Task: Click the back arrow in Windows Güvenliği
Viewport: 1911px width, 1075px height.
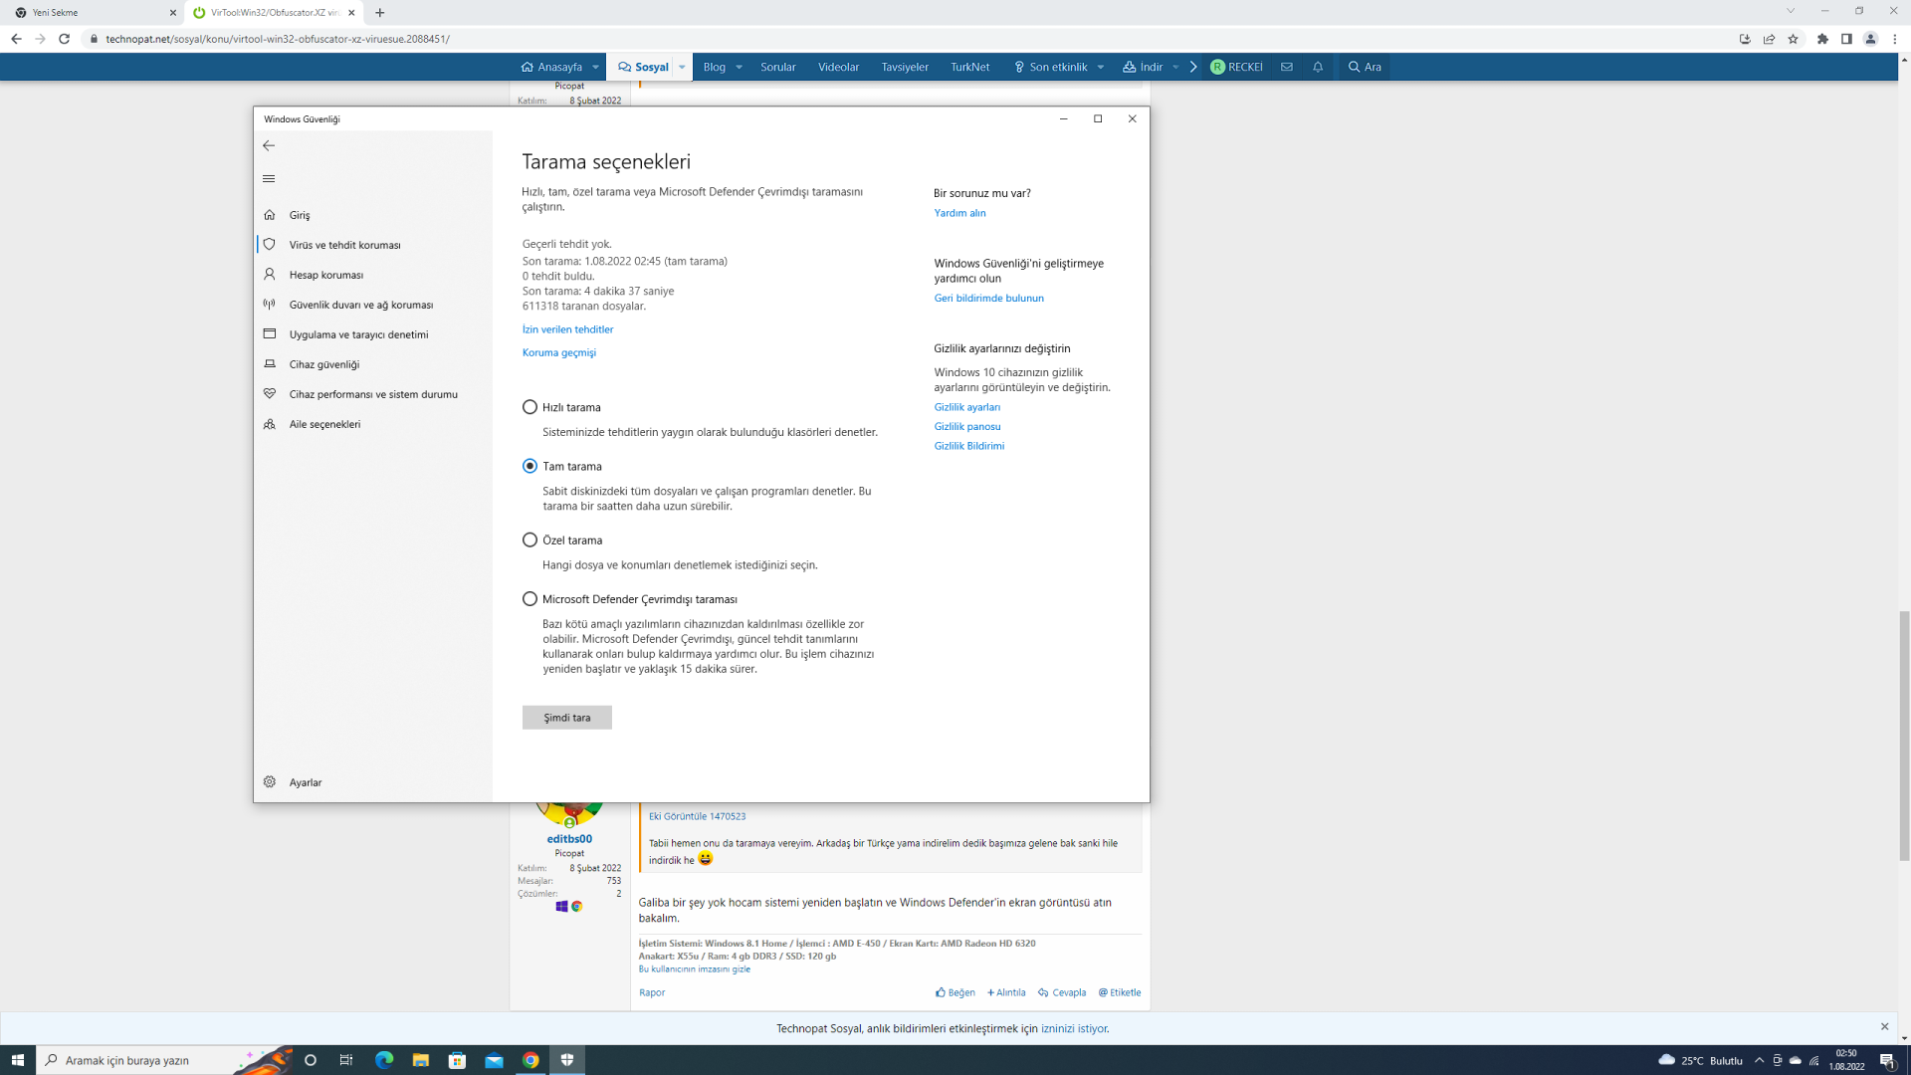Action: tap(269, 145)
